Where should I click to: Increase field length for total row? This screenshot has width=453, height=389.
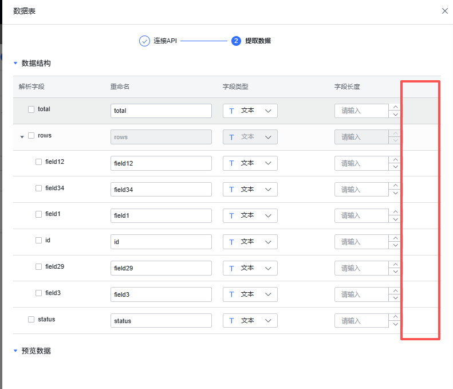pyautogui.click(x=396, y=107)
